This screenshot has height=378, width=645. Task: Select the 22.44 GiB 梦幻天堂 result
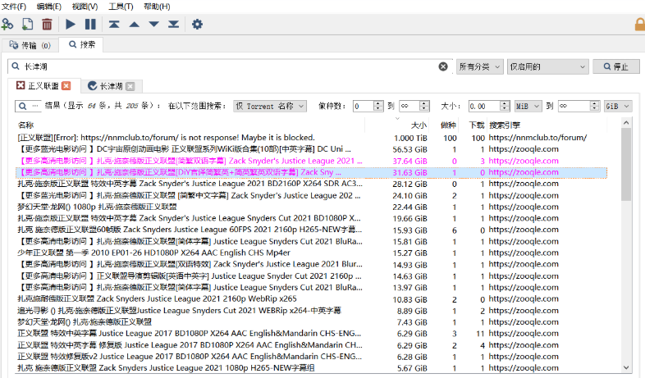tap(311, 207)
